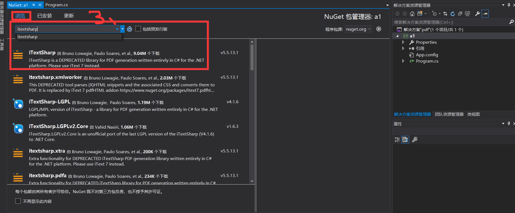Open Properties panel window position dropdown
Screen dimensions: 515x213
click(503, 124)
